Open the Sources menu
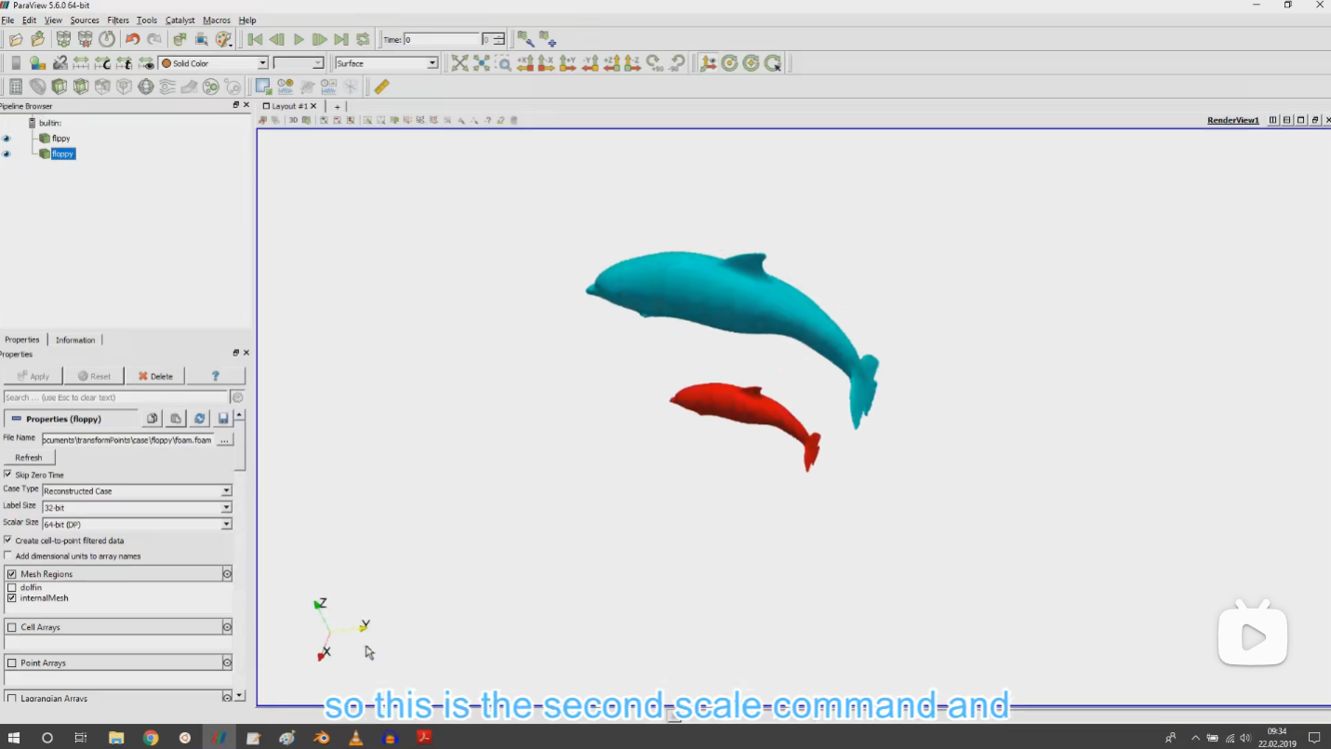1331x749 pixels. [85, 20]
